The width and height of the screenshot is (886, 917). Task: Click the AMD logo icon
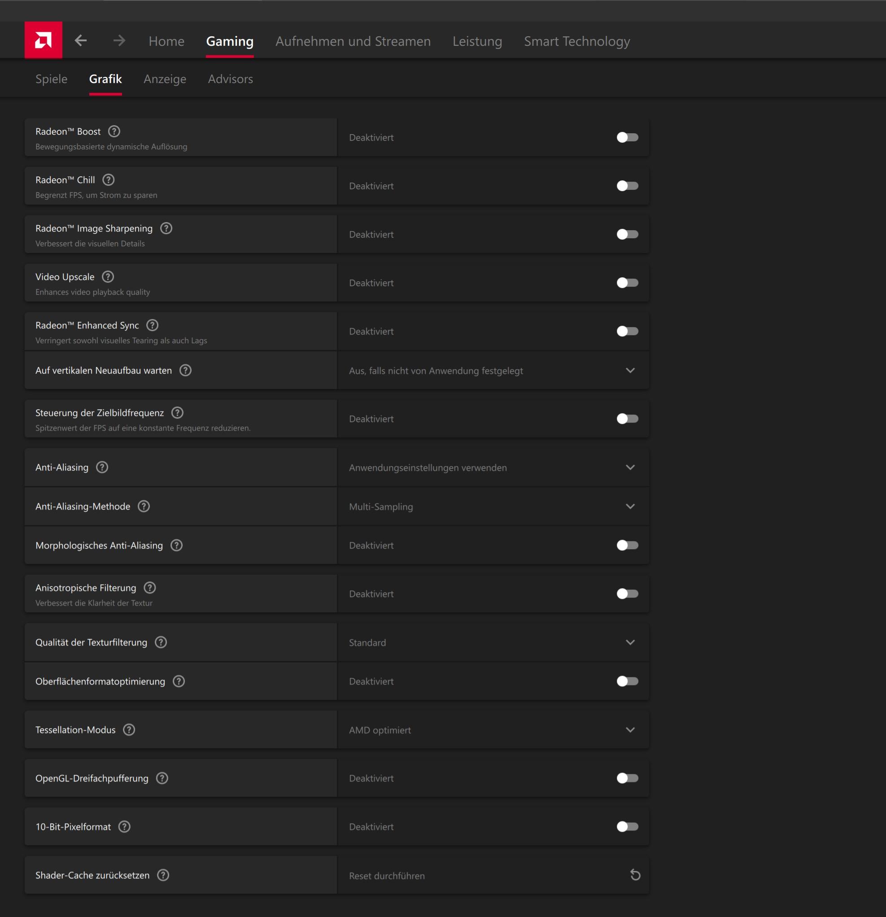point(43,40)
